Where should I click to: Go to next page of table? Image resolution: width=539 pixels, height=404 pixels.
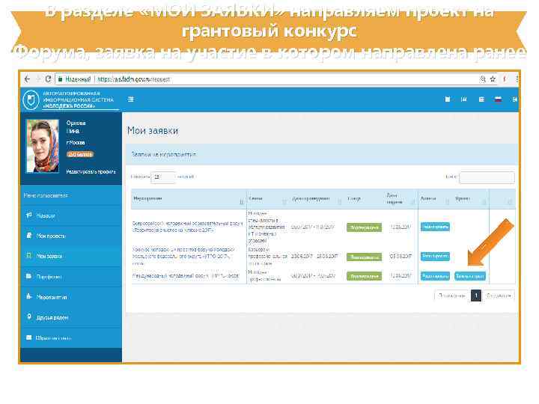point(499,296)
